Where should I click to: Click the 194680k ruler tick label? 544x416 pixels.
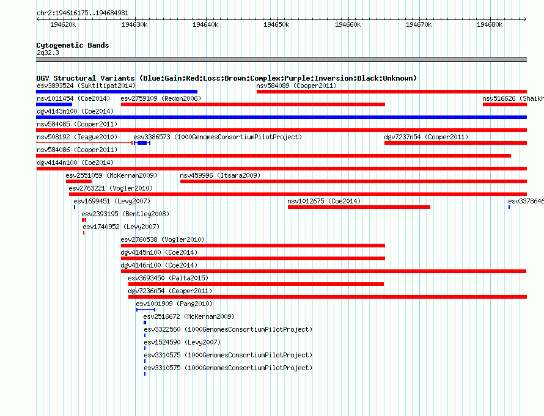tap(490, 24)
